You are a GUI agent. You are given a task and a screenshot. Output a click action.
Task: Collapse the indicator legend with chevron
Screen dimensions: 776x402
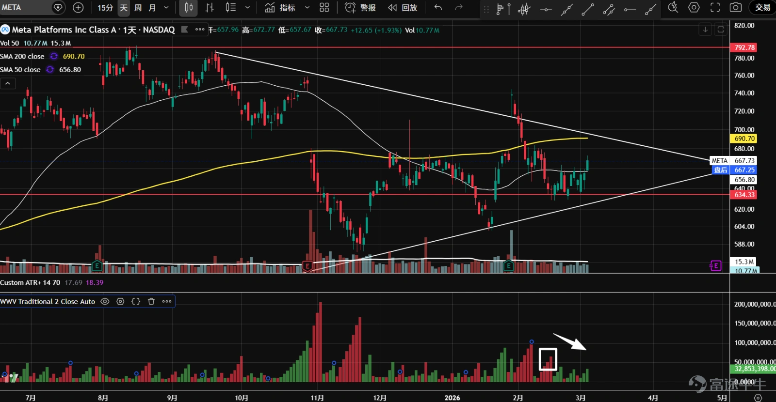coord(8,83)
